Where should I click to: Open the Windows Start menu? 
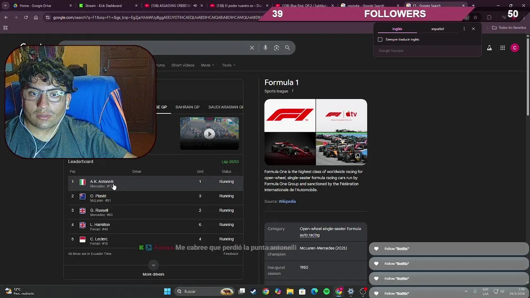click(167, 291)
